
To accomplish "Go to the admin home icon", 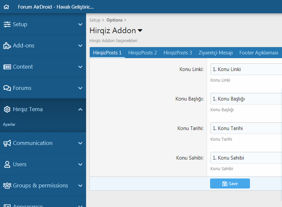I will [x=6, y=7].
